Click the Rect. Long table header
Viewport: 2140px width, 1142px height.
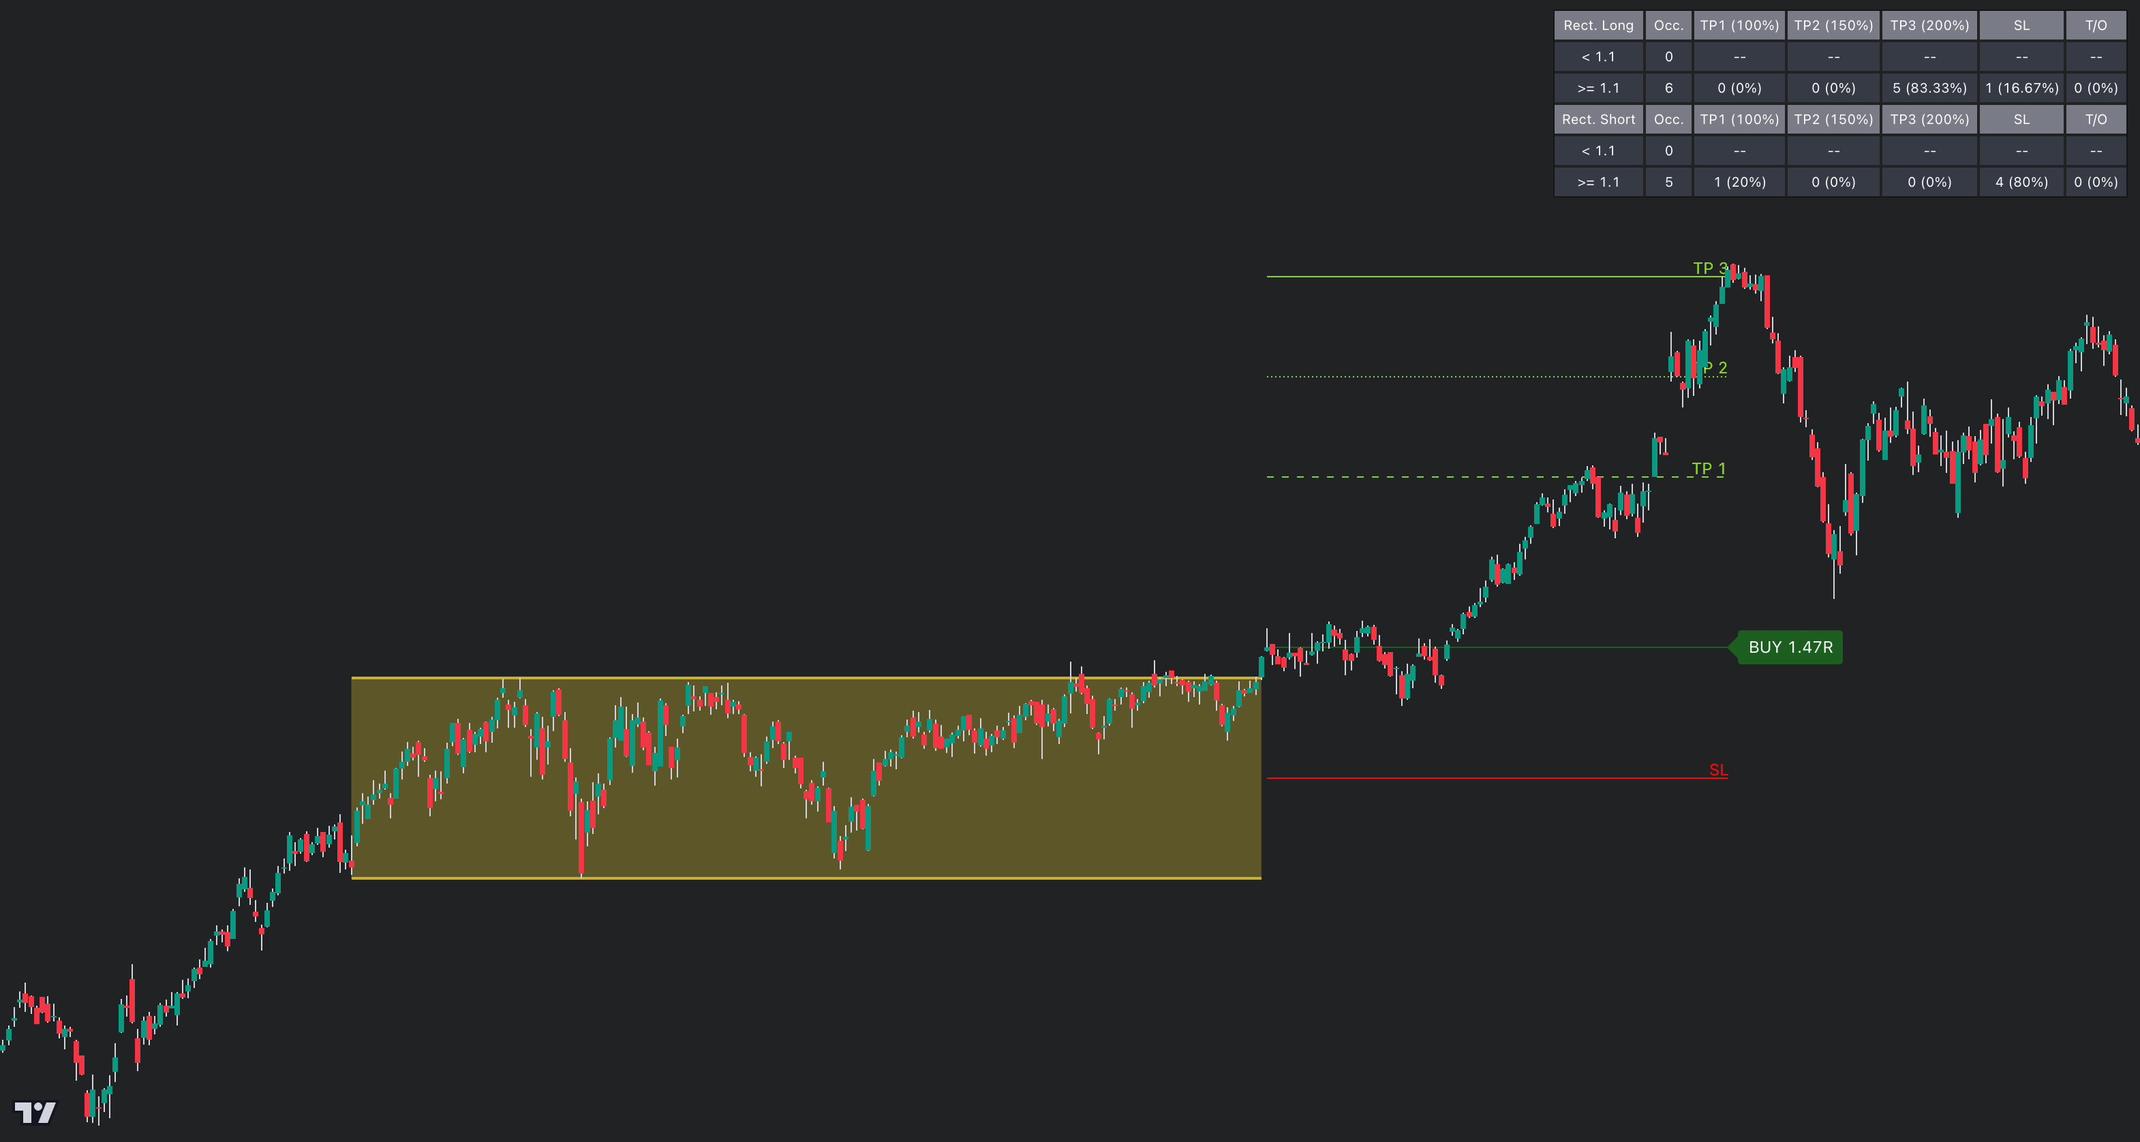pyautogui.click(x=1598, y=25)
